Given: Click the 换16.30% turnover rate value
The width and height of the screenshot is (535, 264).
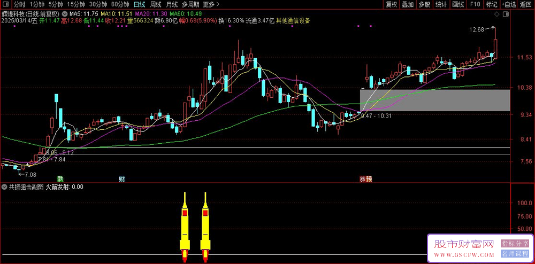Looking at the screenshot, I should point(231,20).
